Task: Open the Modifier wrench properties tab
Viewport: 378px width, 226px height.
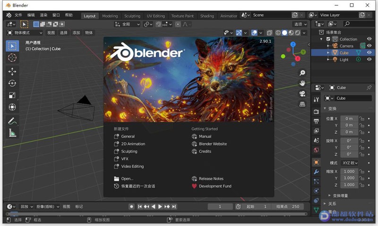Action: click(x=316, y=172)
